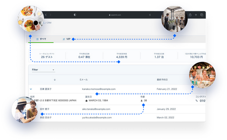The image size is (227, 140).
Task: Collapse the 百瀬 夏菜子 row chevron
Action: tap(31, 89)
